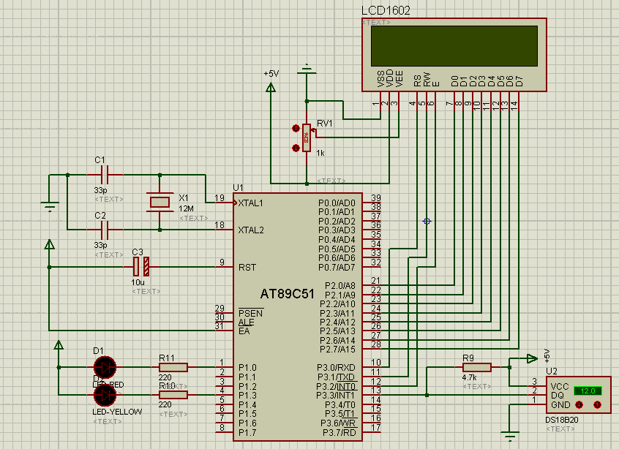Screen dimensions: 619x449
Task: Click the P3.0/RXD pin label
Action: click(x=336, y=367)
